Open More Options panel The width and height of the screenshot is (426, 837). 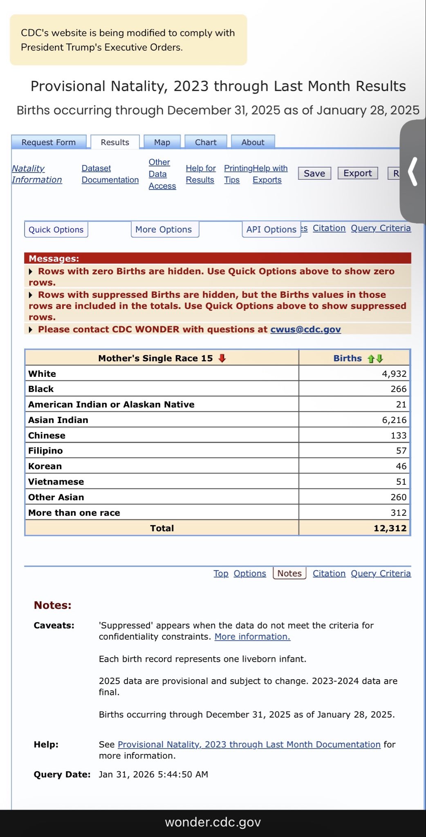164,230
